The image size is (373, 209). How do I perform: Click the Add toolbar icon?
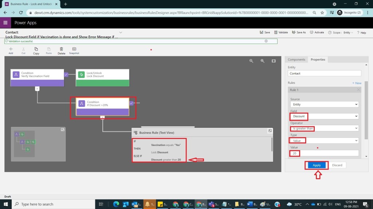tap(11, 49)
